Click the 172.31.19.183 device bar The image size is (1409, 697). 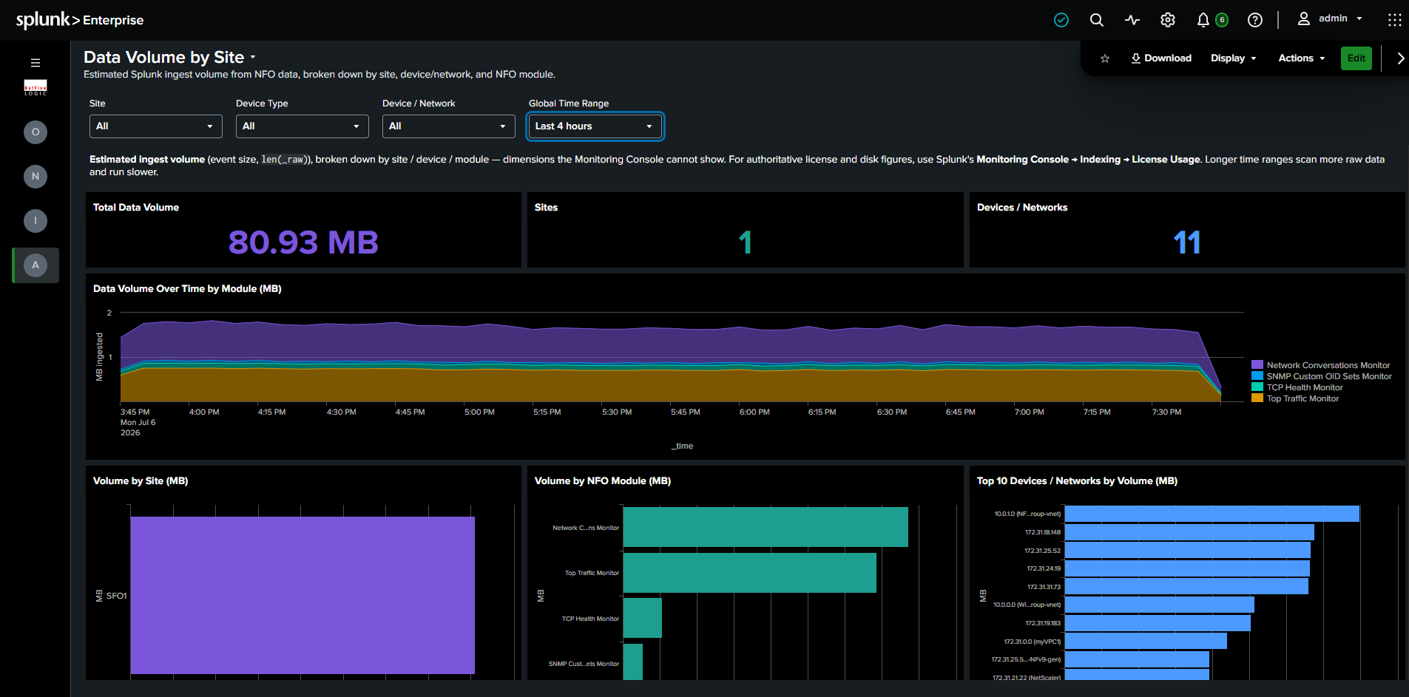(1158, 623)
